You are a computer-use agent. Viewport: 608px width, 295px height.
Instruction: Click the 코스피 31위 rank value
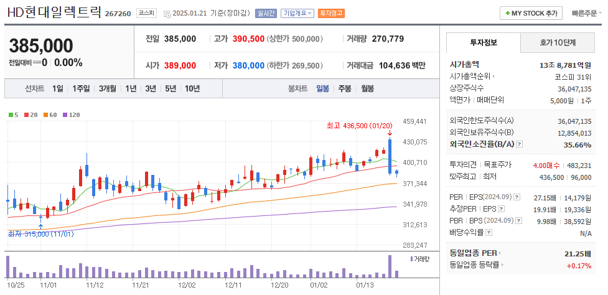[573, 77]
